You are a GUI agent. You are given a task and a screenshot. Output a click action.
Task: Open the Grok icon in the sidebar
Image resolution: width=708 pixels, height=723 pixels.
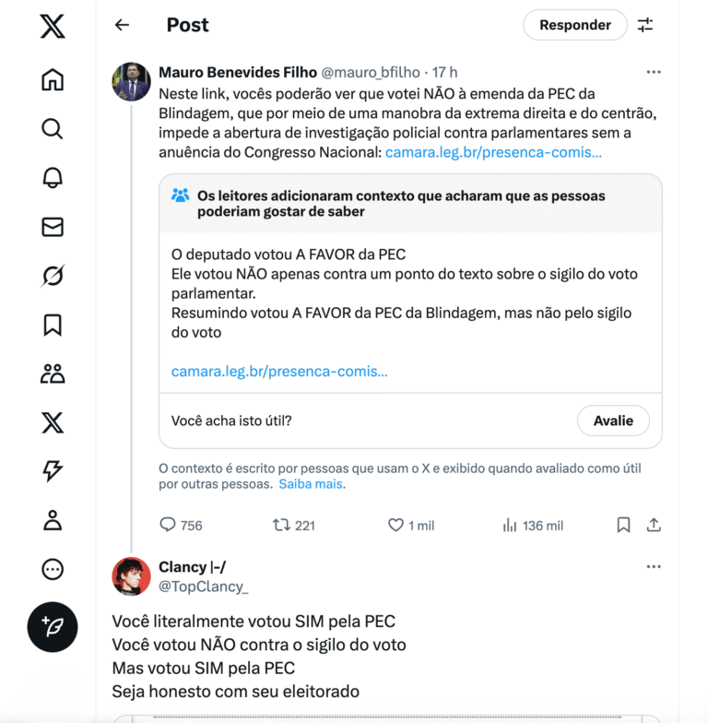tap(53, 276)
